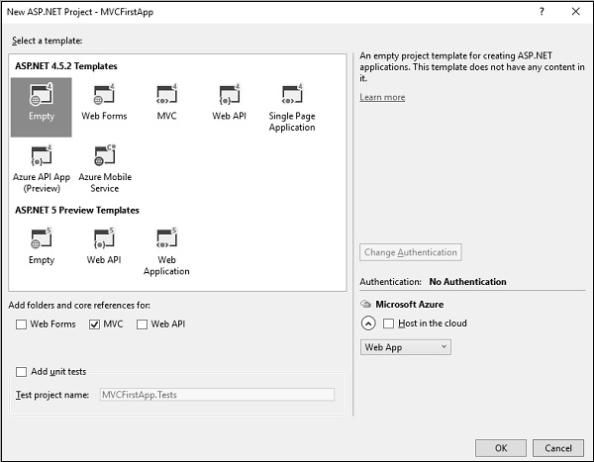Tick the Web API references checkbox
594x462 pixels.
pos(142,324)
